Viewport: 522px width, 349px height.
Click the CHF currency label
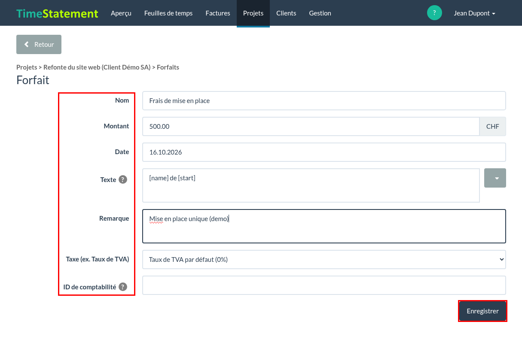click(493, 126)
